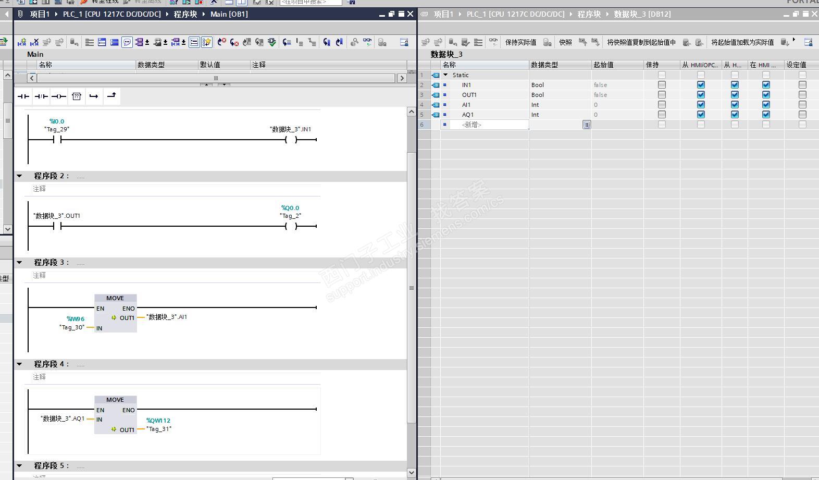This screenshot has height=480, width=819.
Task: Click the open branch icon
Action: coord(94,96)
